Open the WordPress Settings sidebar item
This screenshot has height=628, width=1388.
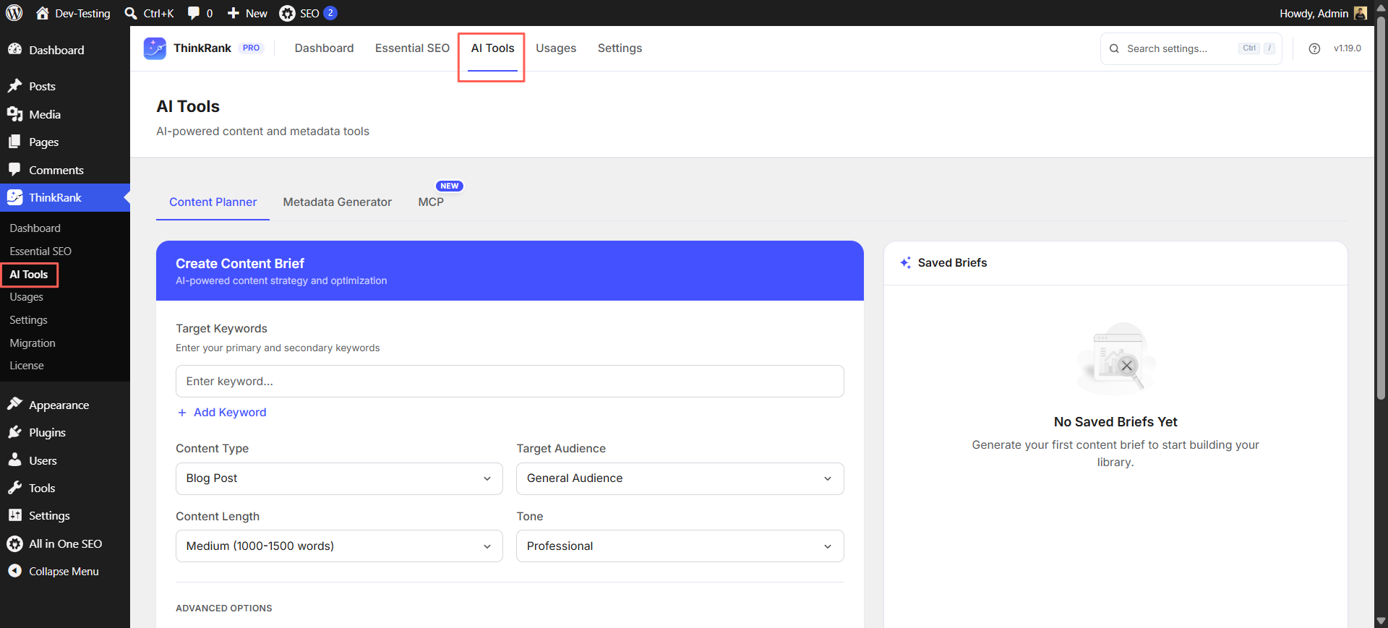[65, 515]
